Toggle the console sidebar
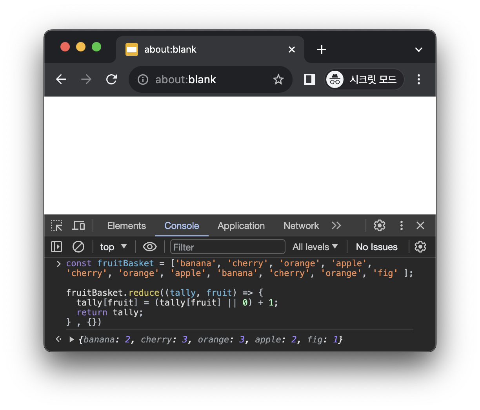Viewport: 480px width, 410px height. pos(56,247)
